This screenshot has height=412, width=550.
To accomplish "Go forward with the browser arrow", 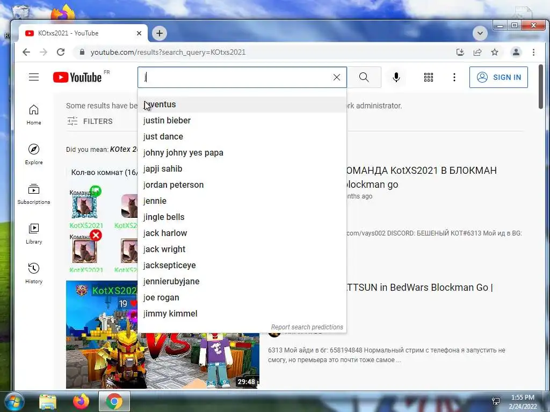I will coord(44,52).
